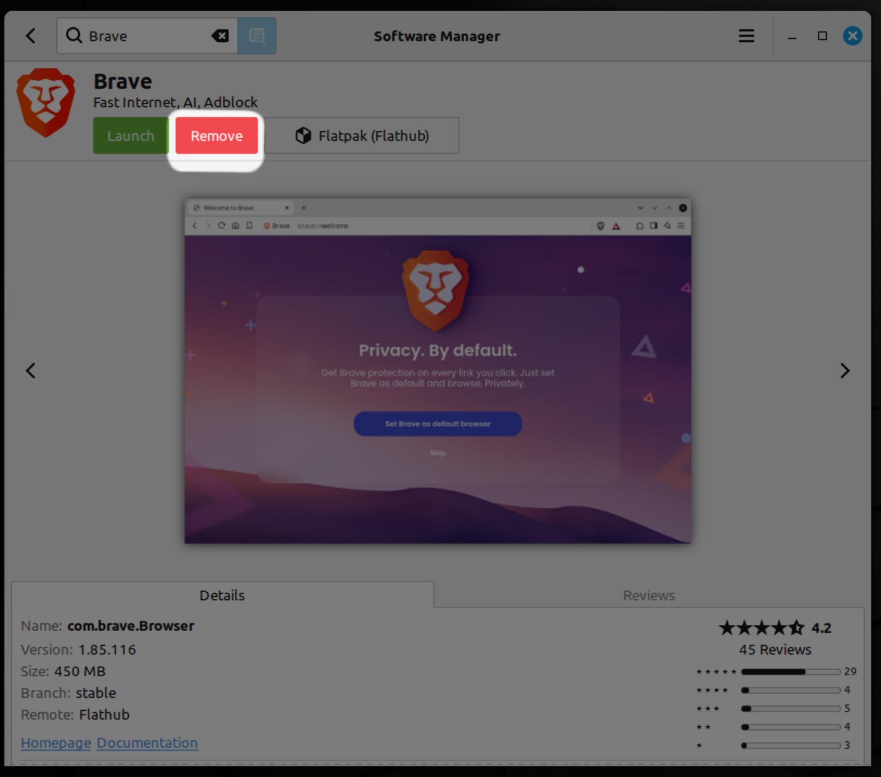Click the one-star rating bar
The height and width of the screenshot is (777, 881).
[791, 746]
